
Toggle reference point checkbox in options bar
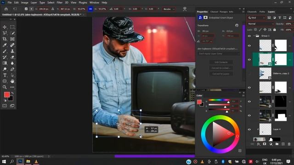click(26, 9)
